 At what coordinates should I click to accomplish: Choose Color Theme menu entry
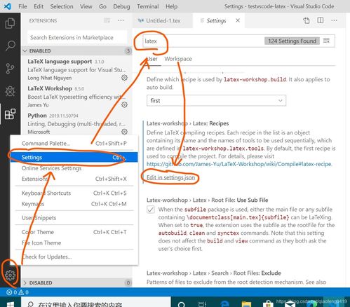74,232
